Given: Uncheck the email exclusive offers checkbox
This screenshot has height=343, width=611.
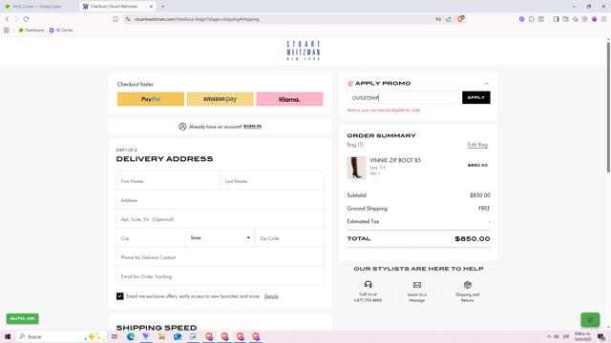Looking at the screenshot, I should point(120,296).
